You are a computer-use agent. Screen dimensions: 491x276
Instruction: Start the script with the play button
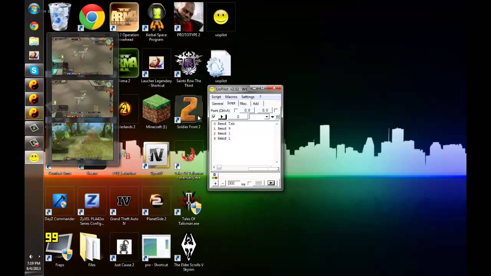271,183
